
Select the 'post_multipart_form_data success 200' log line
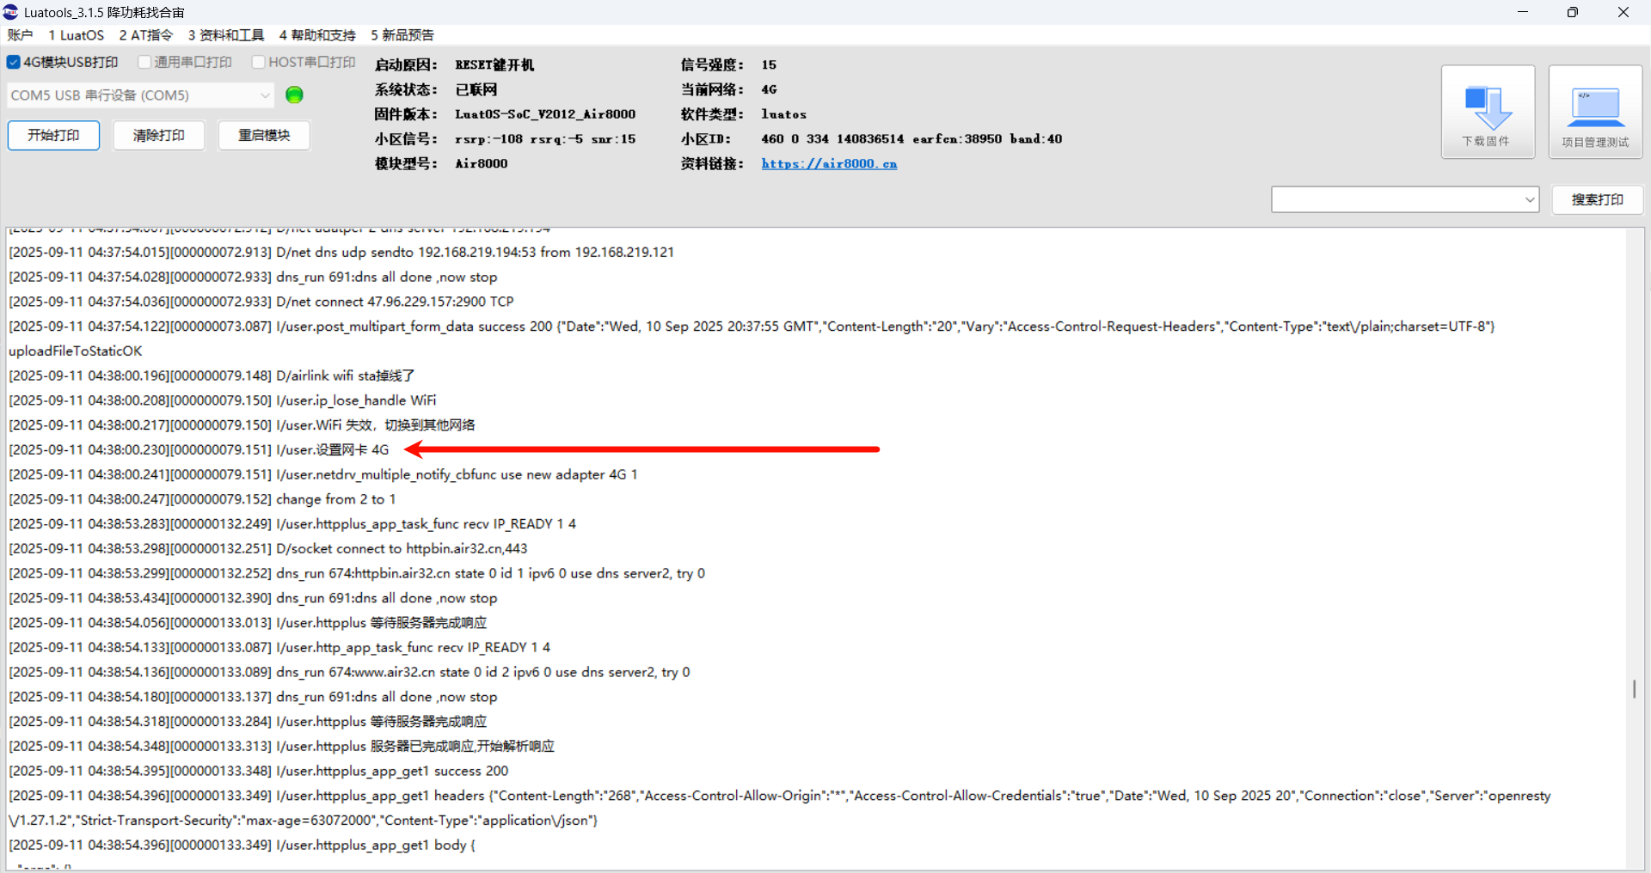(752, 327)
